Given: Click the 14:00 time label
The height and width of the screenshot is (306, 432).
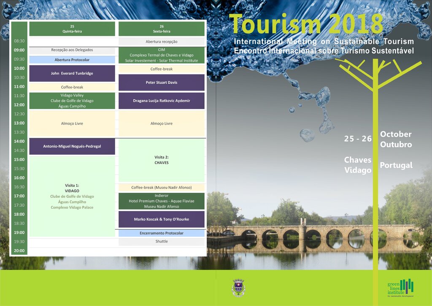Looking at the screenshot, I should (19, 141).
